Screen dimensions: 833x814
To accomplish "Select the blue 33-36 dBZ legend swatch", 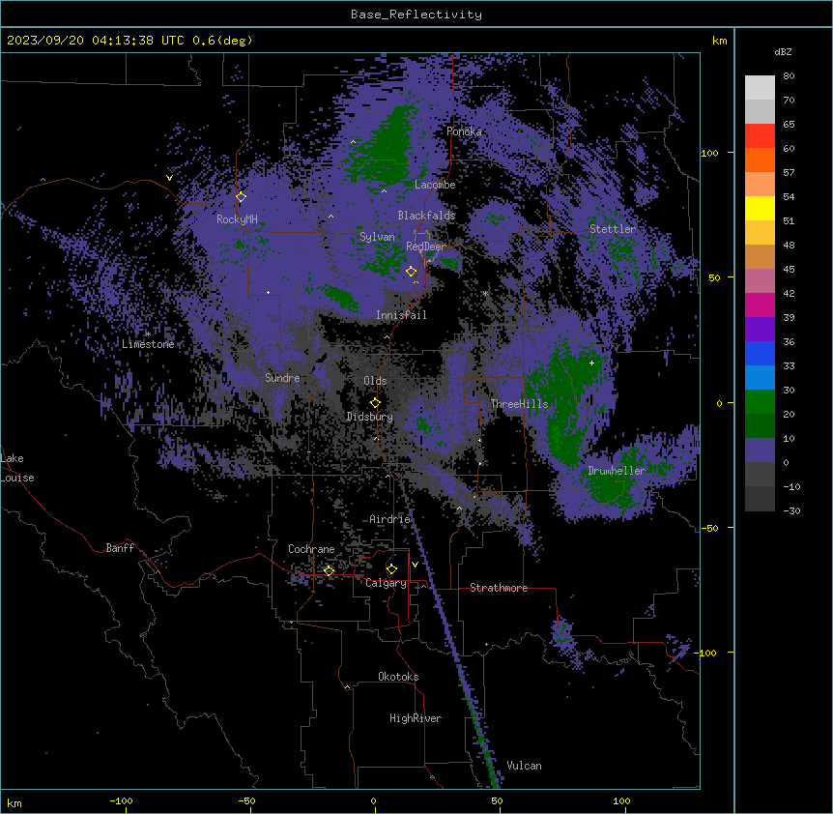I will 760,353.
